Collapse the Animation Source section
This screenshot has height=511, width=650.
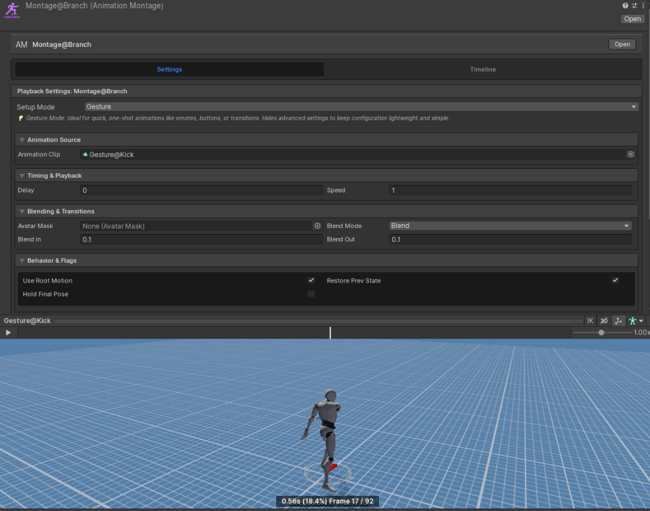pyautogui.click(x=22, y=140)
